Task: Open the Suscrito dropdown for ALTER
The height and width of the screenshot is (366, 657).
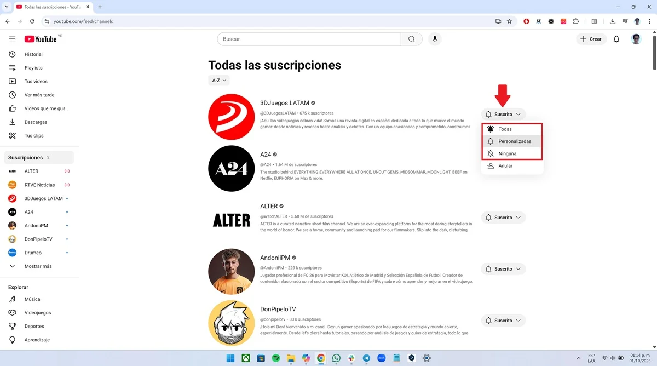Action: (x=503, y=218)
